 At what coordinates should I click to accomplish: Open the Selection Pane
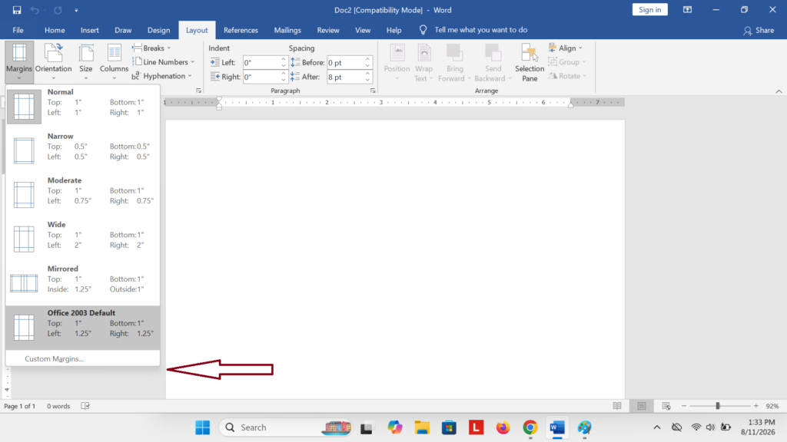click(530, 62)
